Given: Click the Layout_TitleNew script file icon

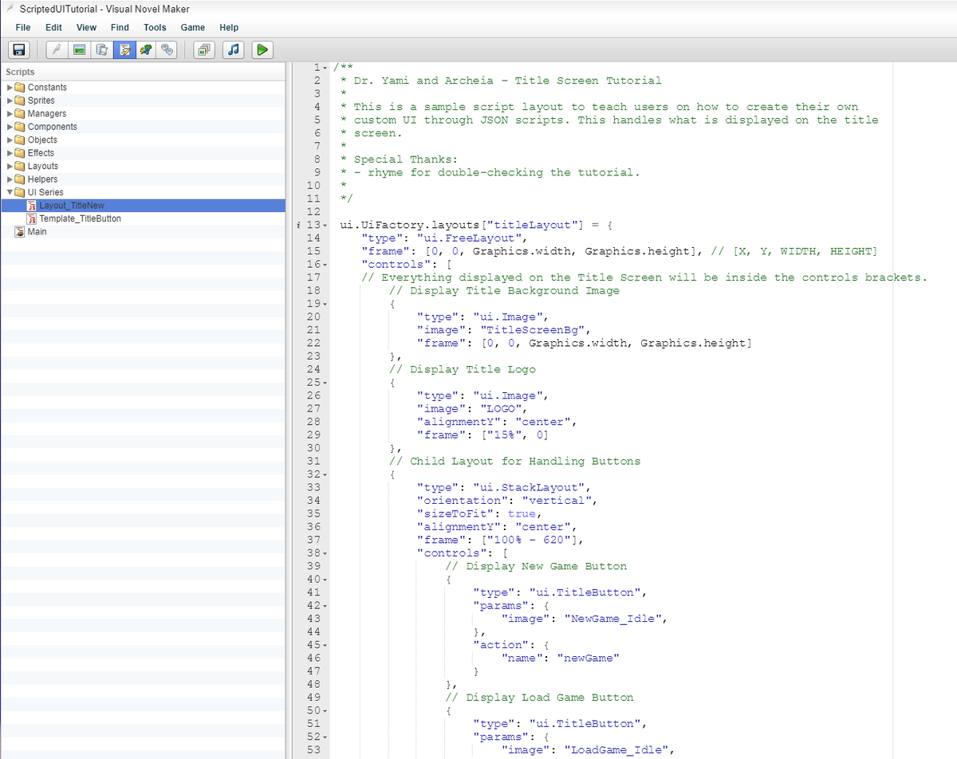Looking at the screenshot, I should [33, 206].
